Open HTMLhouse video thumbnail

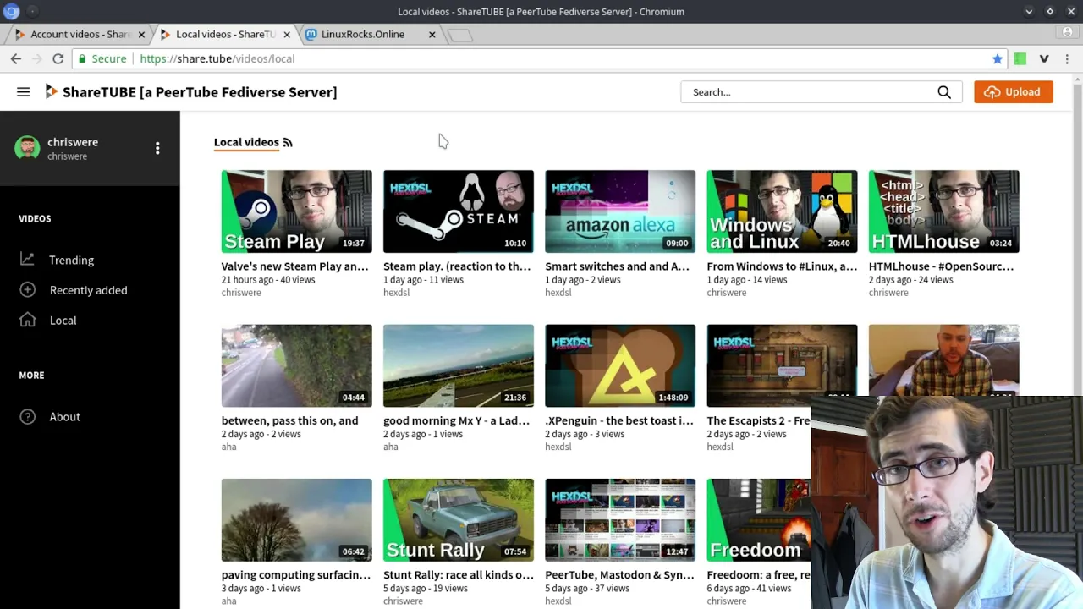coord(943,211)
